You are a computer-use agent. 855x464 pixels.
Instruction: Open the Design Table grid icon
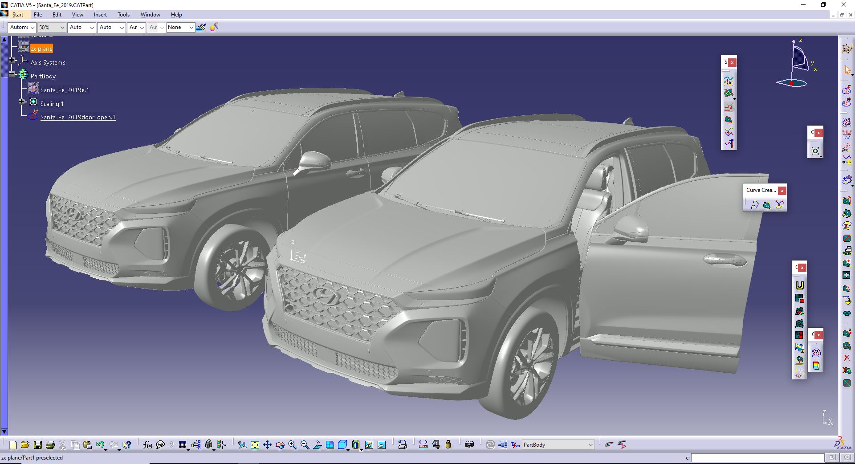click(x=183, y=444)
